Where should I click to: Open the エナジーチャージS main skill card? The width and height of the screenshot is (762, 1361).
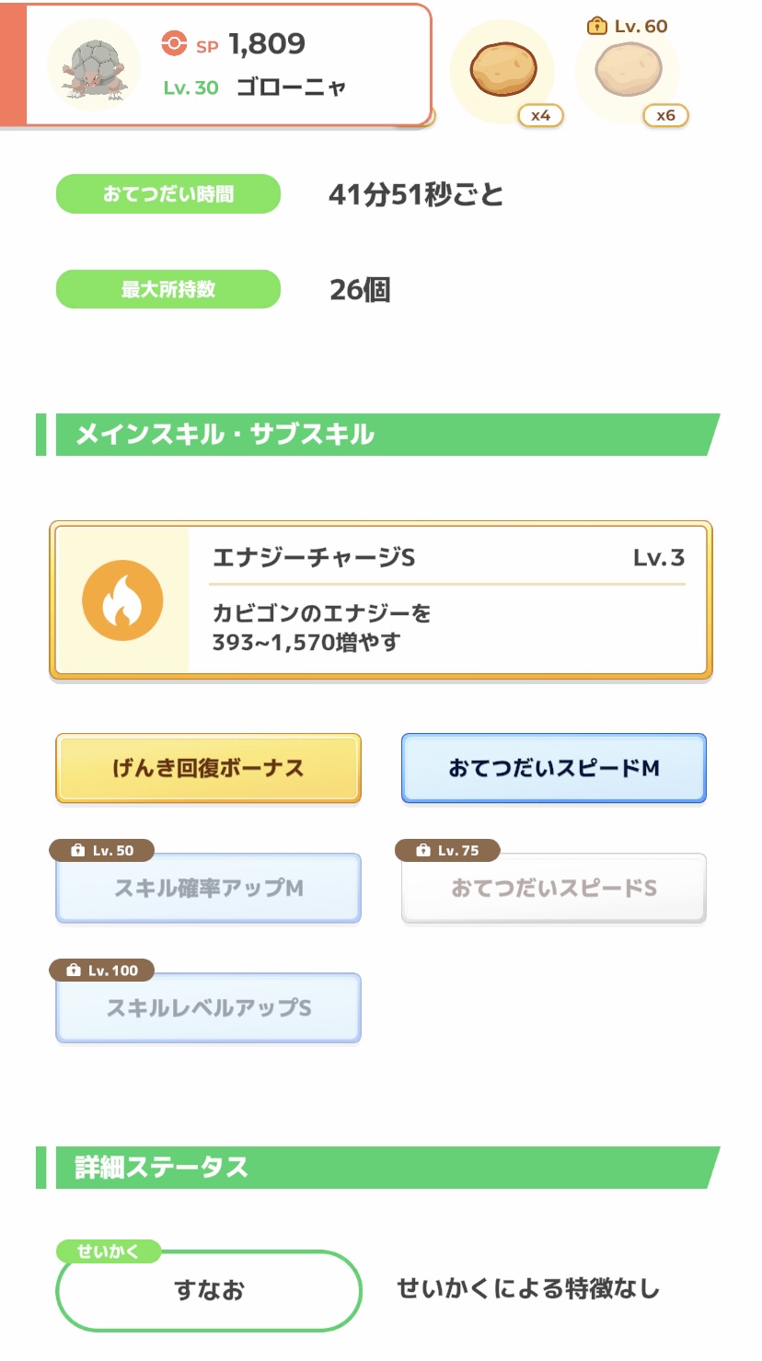381,600
